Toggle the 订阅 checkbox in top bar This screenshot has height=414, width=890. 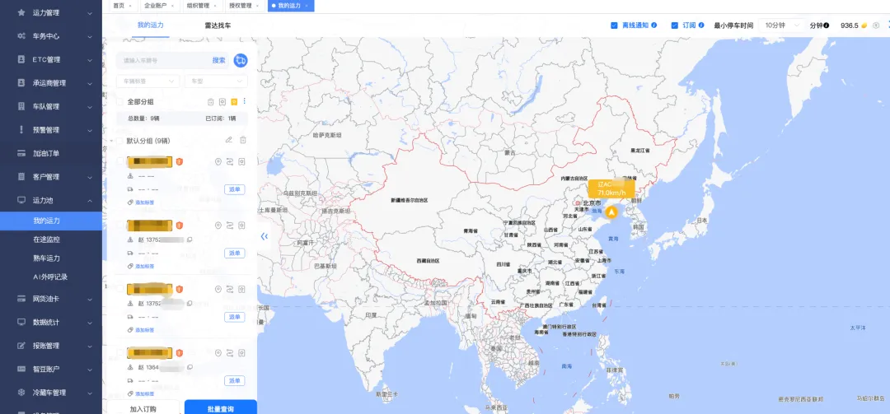675,26
